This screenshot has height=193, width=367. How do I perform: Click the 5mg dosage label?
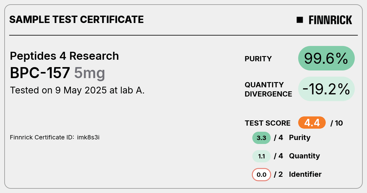(x=90, y=74)
